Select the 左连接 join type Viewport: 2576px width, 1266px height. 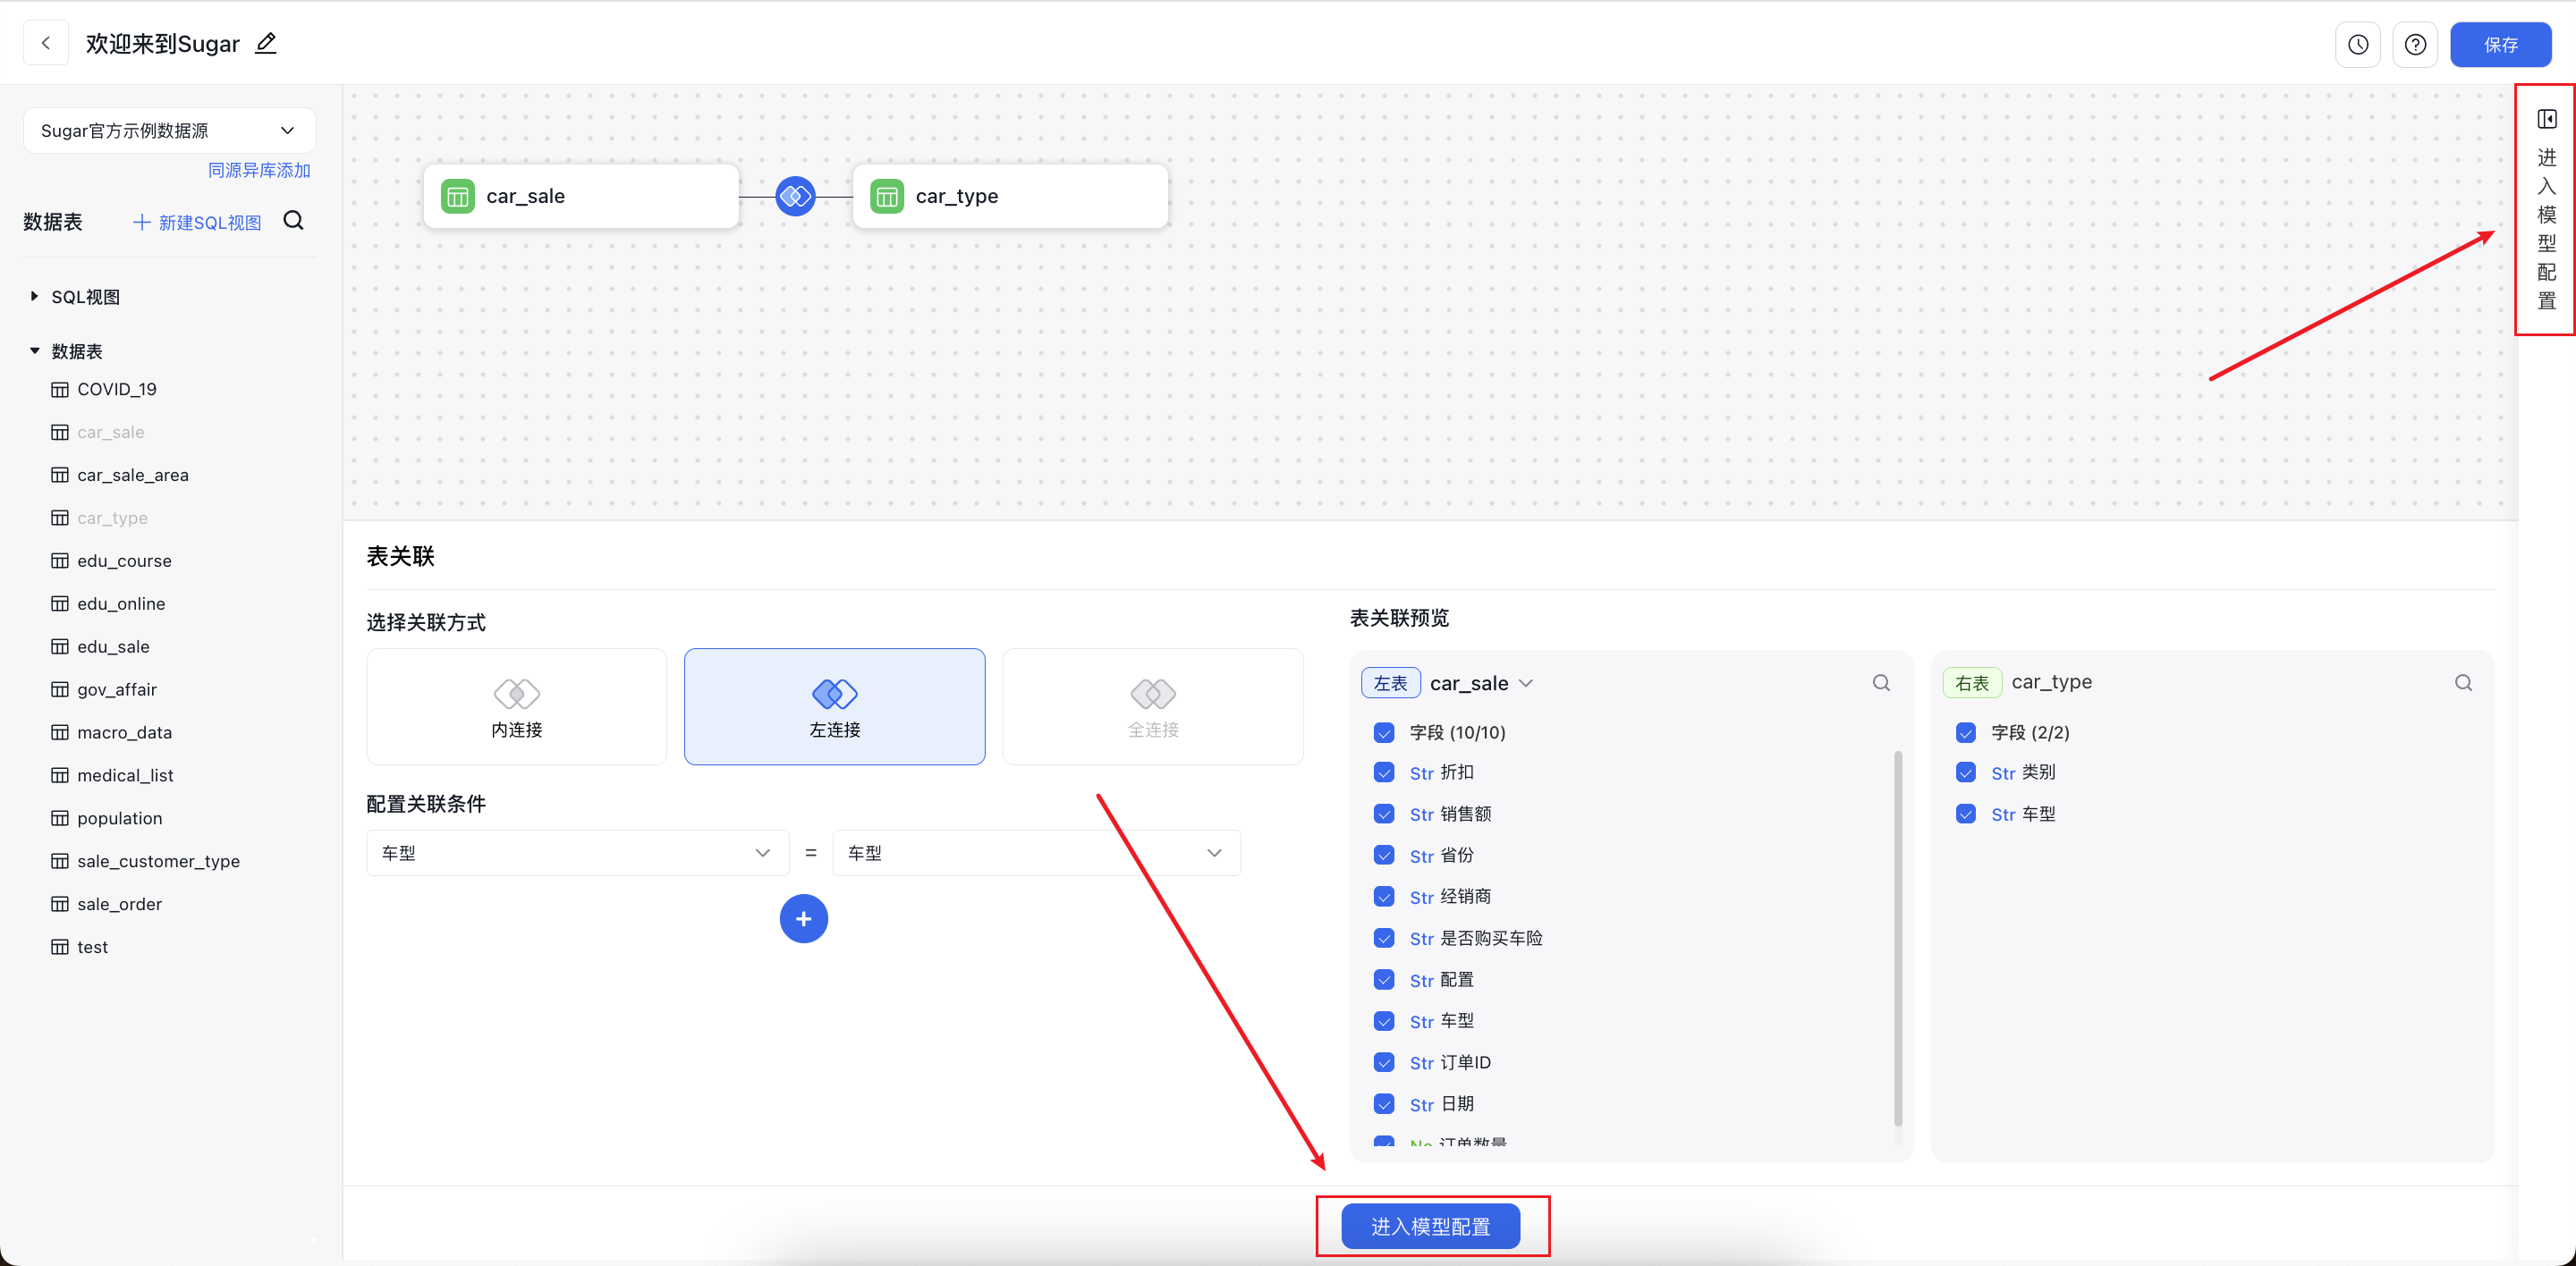coord(835,707)
